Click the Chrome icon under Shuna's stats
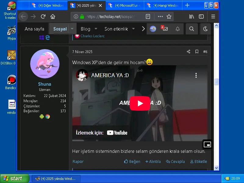 48,117
